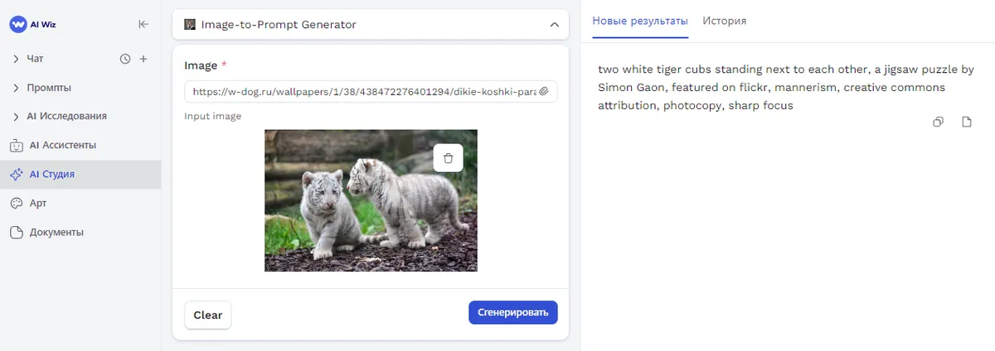
Task: Switch to Новые результаты tab
Action: 640,21
